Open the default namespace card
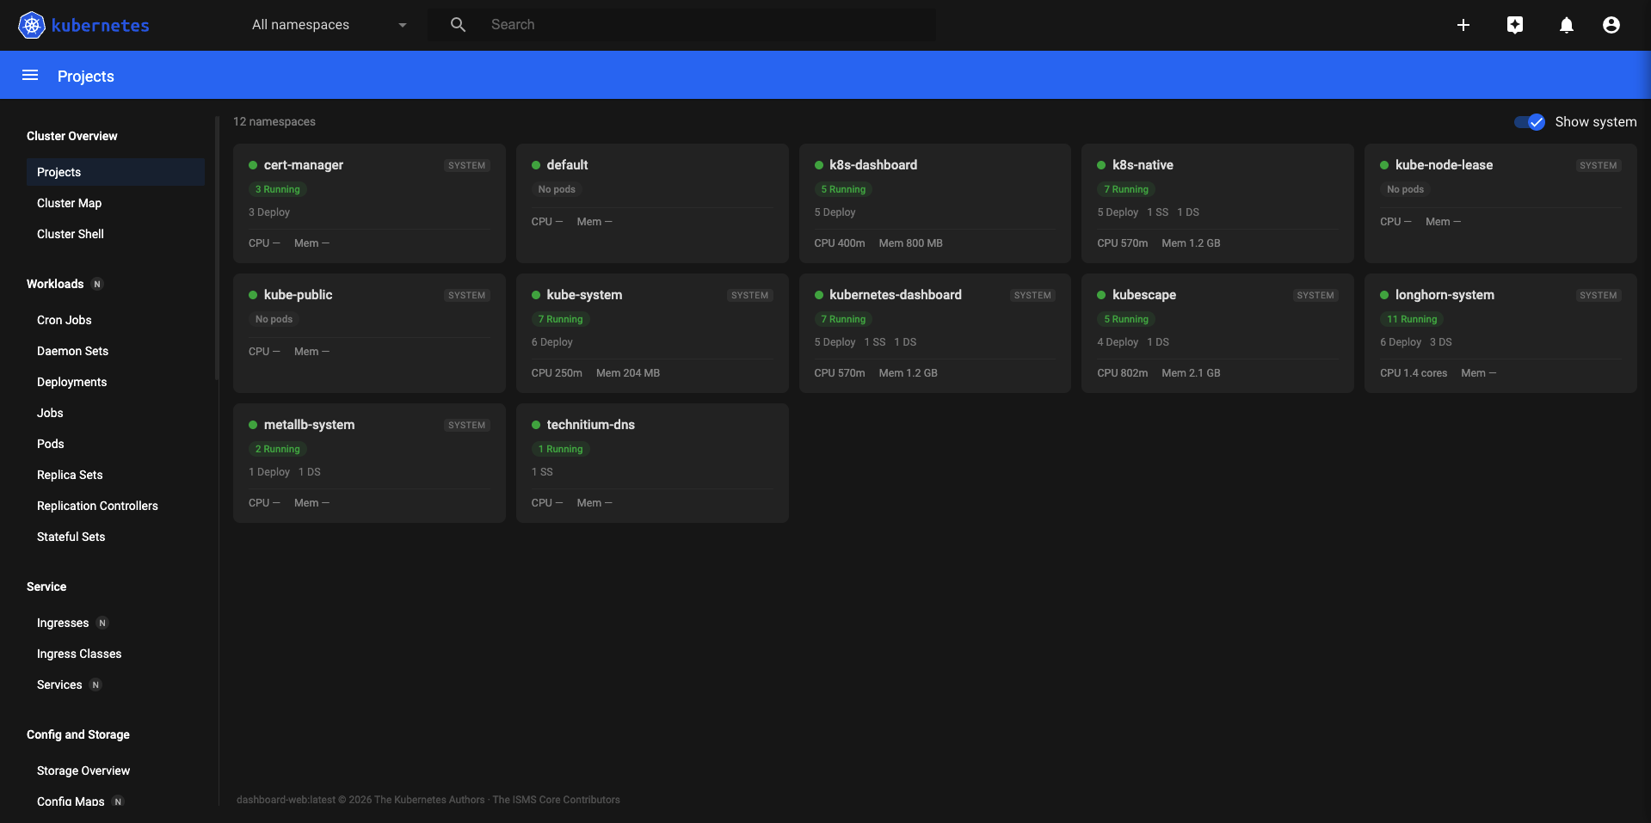Screen dimensions: 1651x823 pyautogui.click(x=652, y=203)
